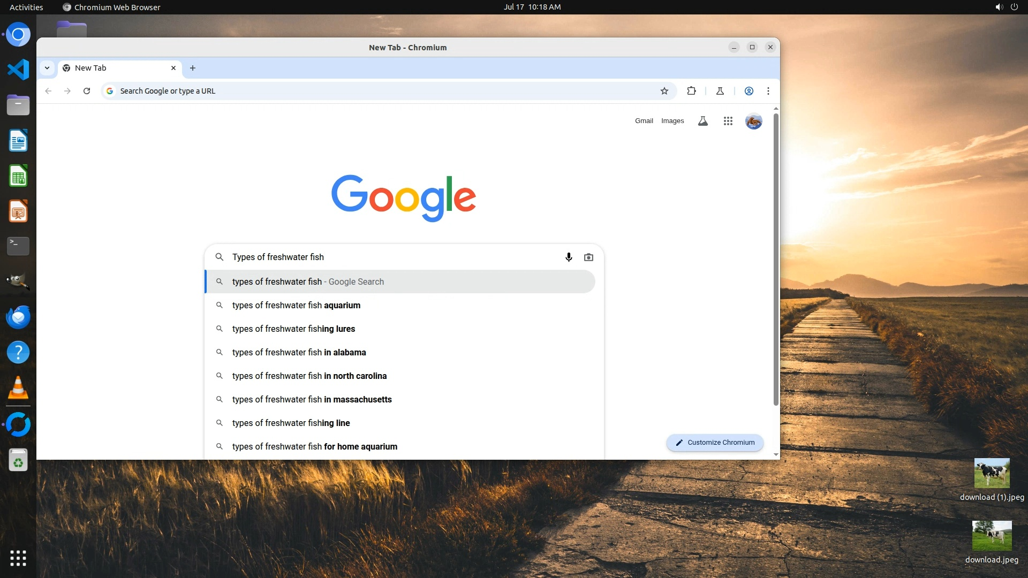This screenshot has width=1028, height=578.
Task: Open a new tab with plus button
Action: tap(193, 68)
